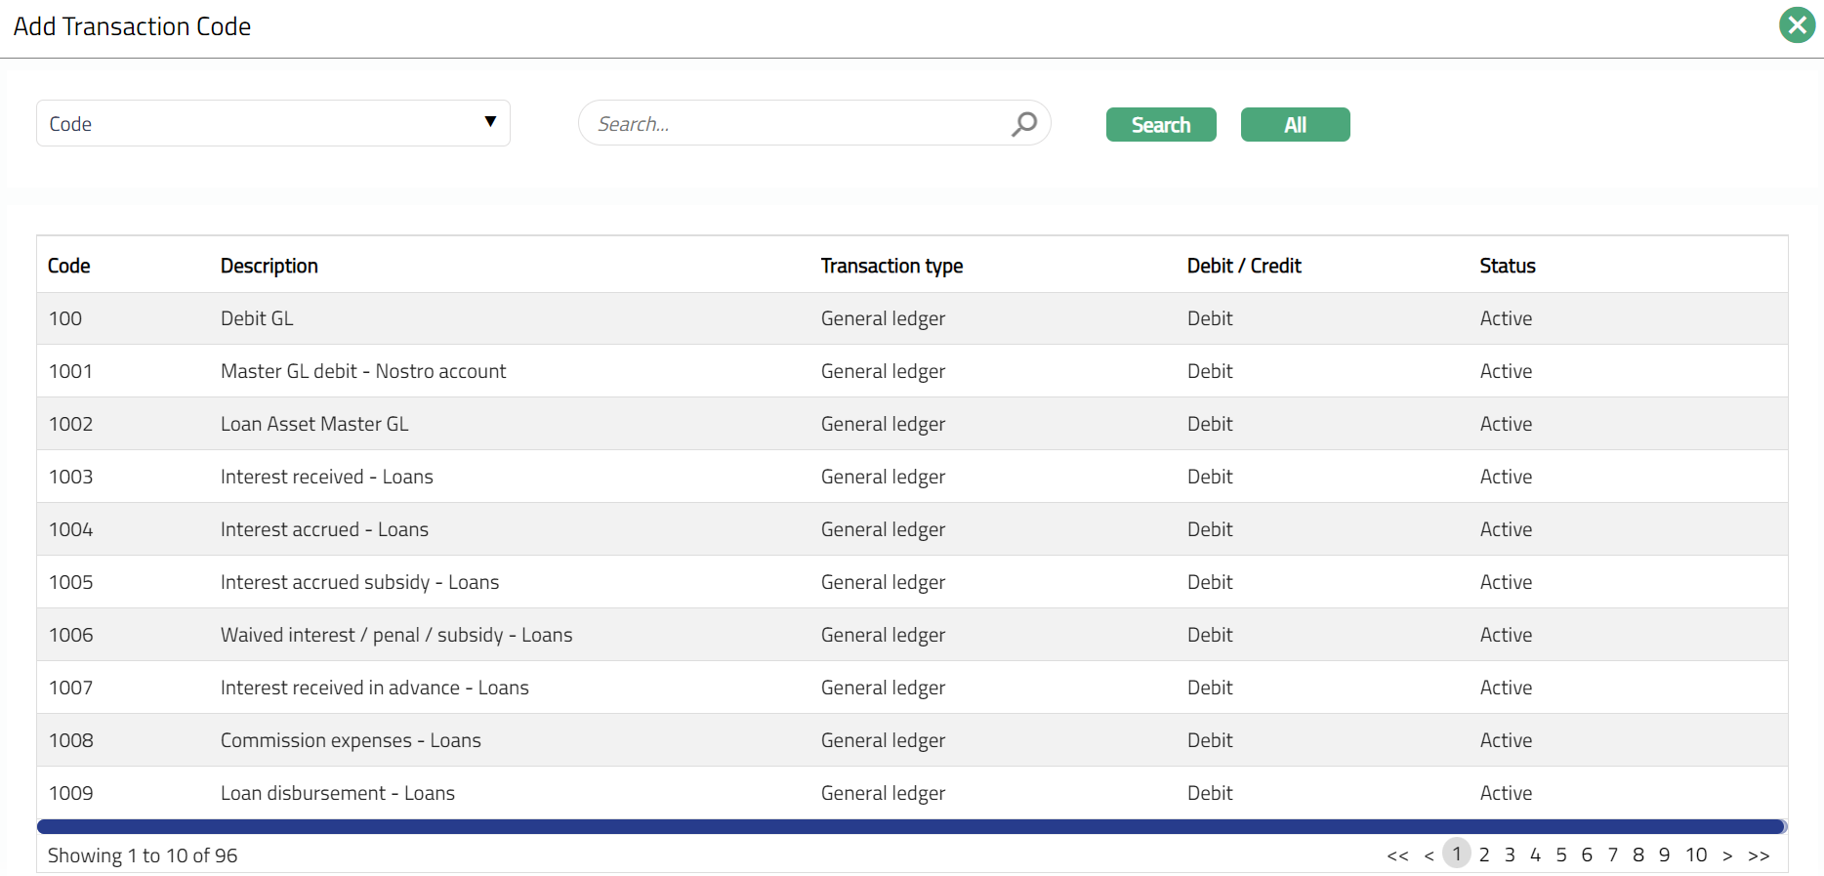The height and width of the screenshot is (876, 1824).
Task: Open page 10 of results
Action: (x=1696, y=855)
